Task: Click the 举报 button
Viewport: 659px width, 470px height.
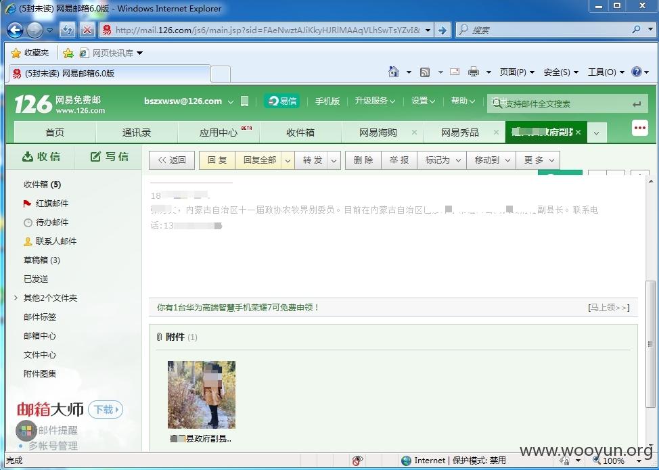Action: click(x=399, y=160)
